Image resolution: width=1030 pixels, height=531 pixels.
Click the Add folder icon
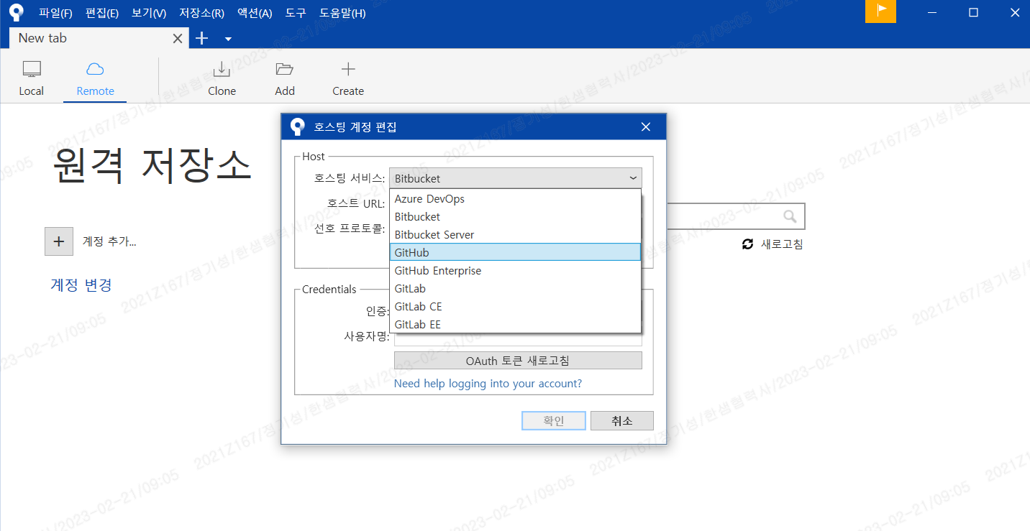coord(285,69)
